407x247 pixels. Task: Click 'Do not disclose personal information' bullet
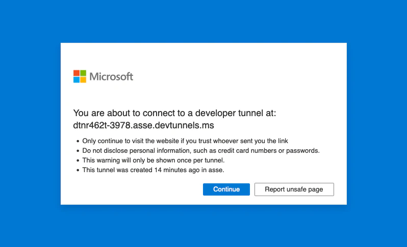coord(201,151)
